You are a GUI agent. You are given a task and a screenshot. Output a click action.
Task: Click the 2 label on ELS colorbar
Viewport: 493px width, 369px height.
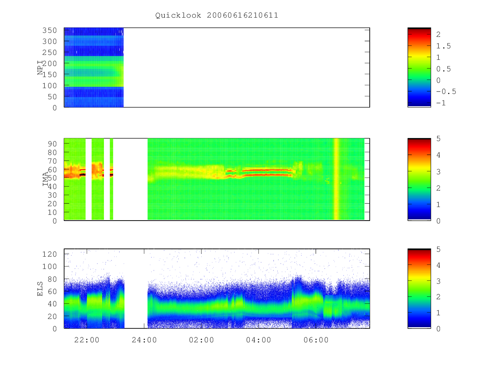[x=438, y=297]
